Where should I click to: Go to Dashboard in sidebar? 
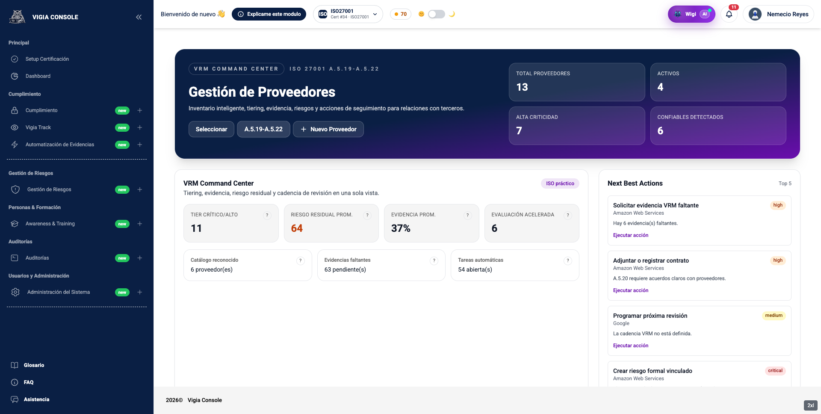pyautogui.click(x=38, y=76)
